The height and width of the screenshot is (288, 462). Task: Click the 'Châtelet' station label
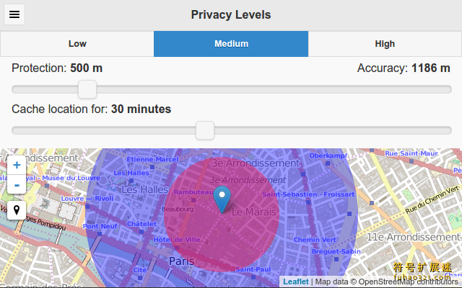[x=141, y=224]
